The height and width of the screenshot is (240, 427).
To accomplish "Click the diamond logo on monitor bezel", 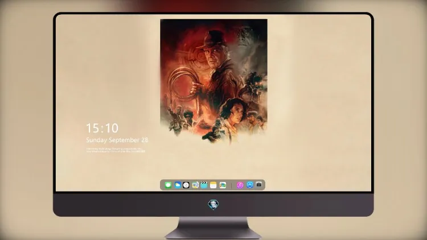I will pyautogui.click(x=213, y=205).
